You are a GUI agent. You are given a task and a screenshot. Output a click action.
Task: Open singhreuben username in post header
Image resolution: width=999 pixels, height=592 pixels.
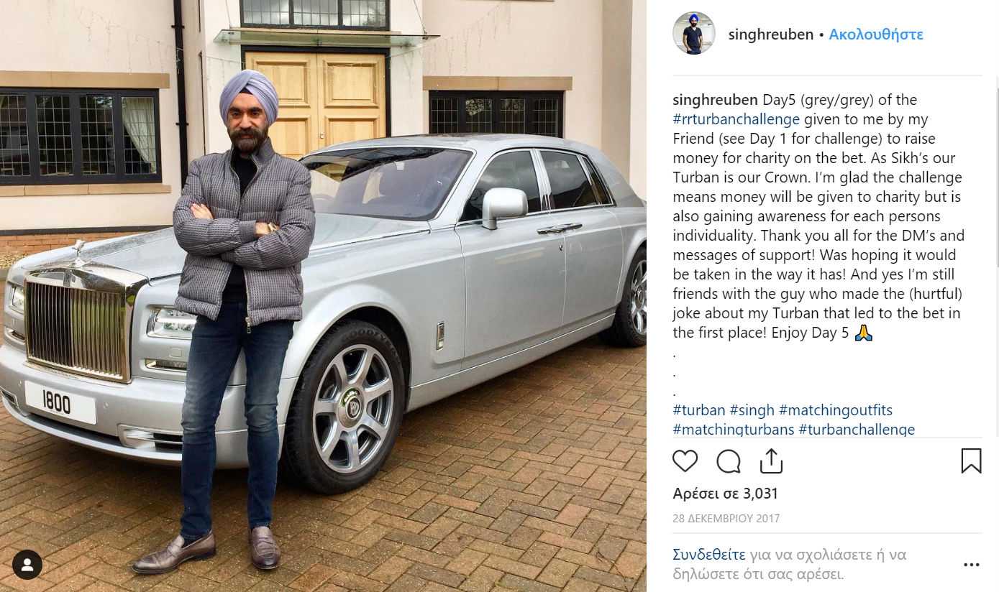pyautogui.click(x=770, y=34)
